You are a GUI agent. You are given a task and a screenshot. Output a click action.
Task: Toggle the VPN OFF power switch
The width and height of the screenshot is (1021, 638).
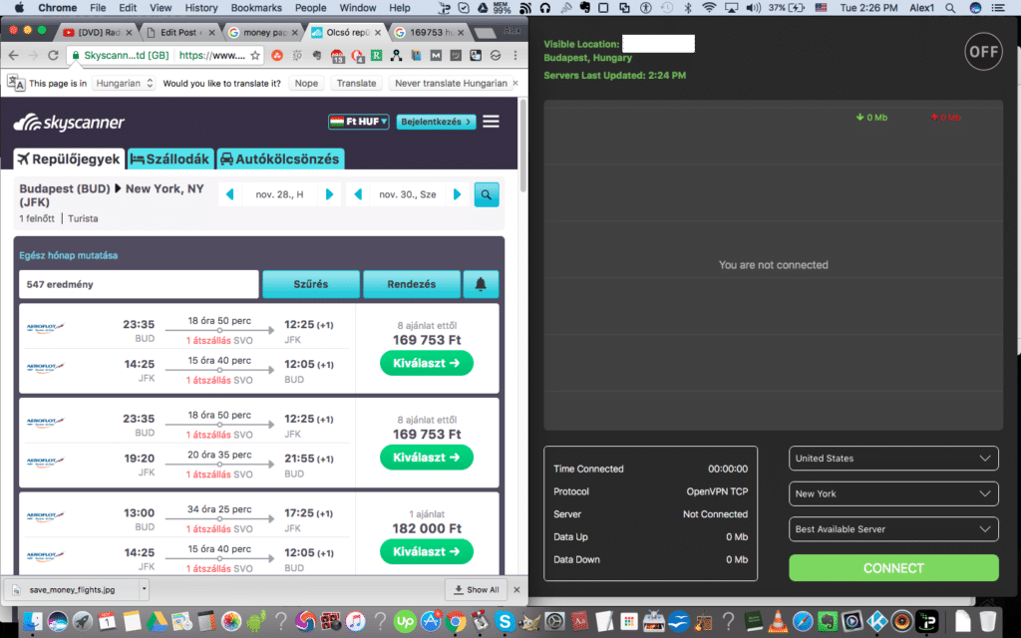tap(983, 52)
